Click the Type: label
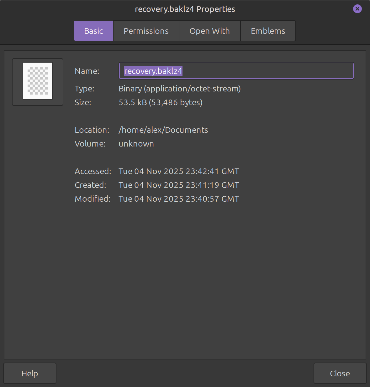This screenshot has width=370, height=387. tap(84, 89)
